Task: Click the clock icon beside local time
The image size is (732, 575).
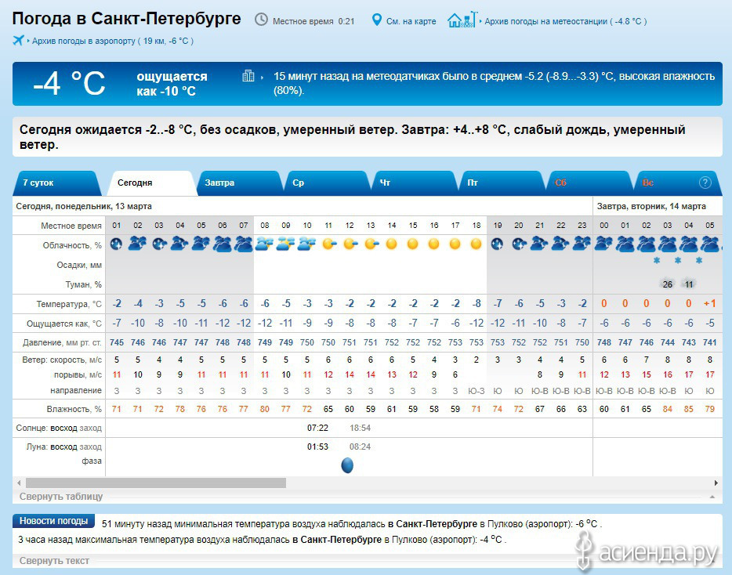Action: point(261,20)
